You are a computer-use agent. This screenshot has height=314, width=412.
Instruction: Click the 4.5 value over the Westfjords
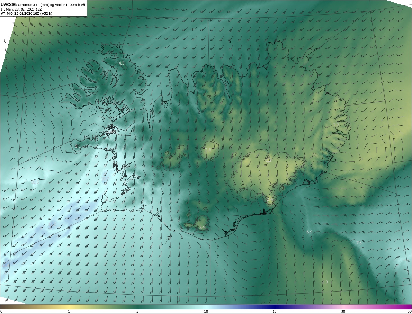122,63
